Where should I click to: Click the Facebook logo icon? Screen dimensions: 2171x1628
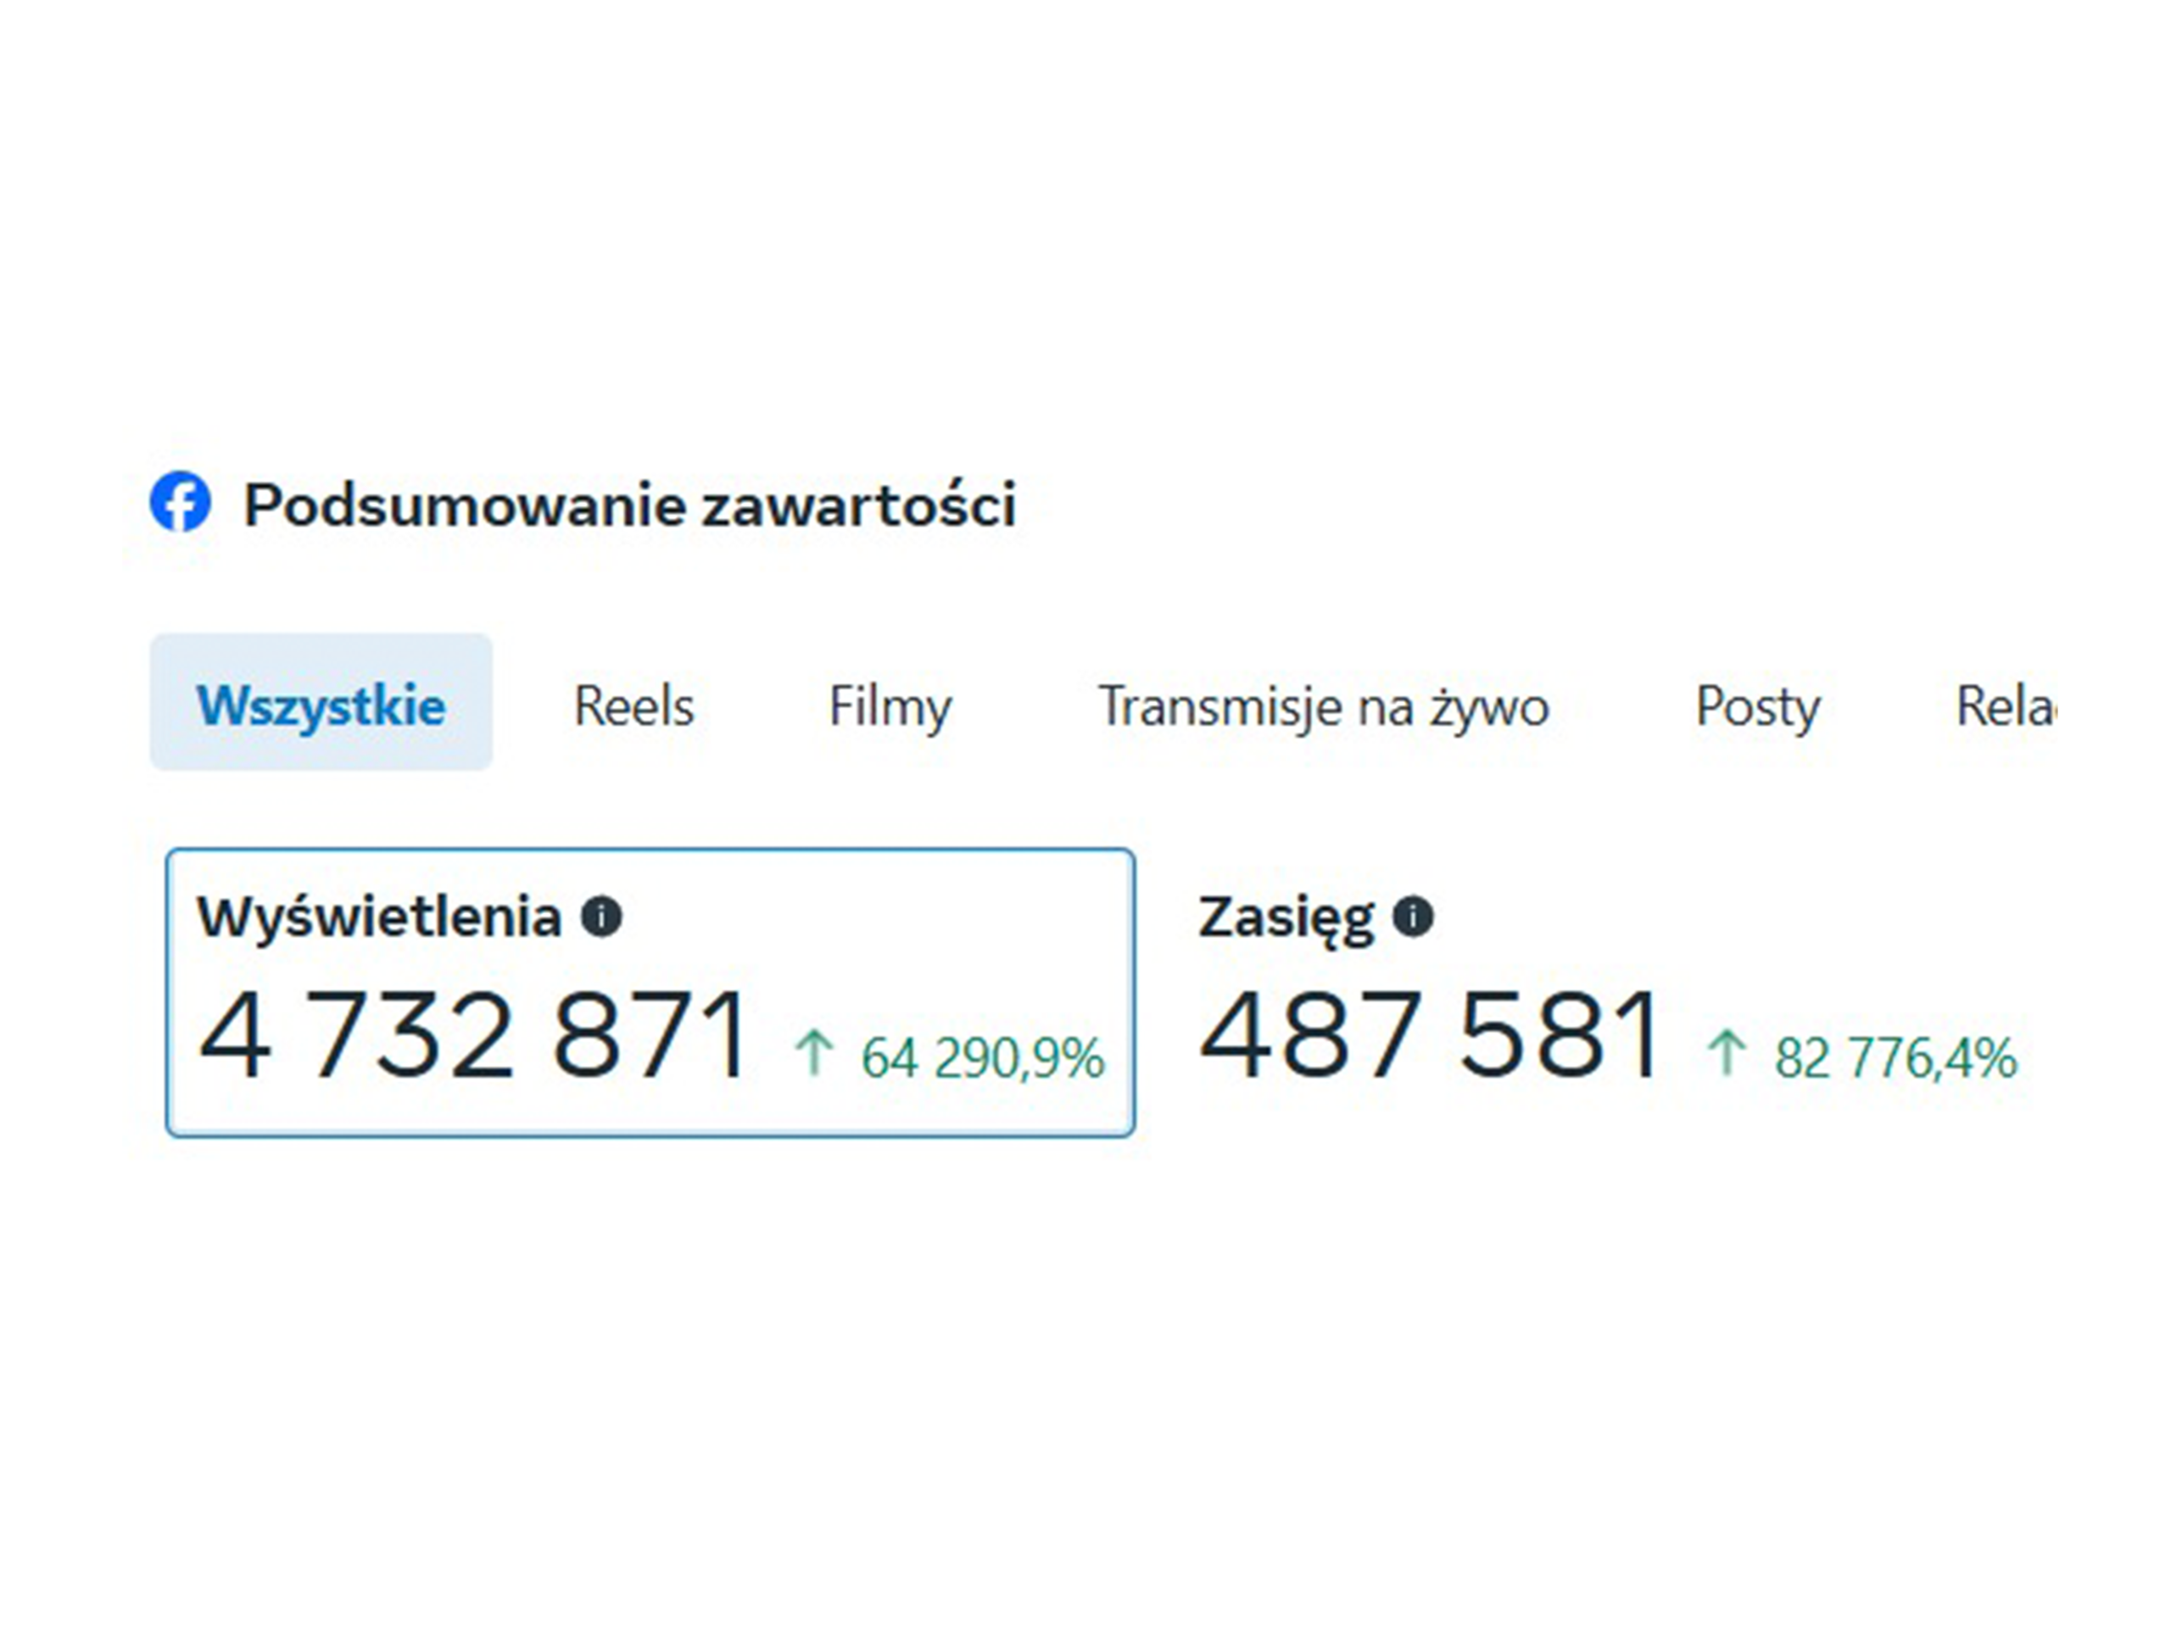[180, 503]
